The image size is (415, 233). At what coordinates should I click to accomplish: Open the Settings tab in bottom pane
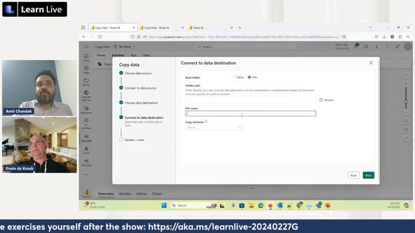click(141, 194)
